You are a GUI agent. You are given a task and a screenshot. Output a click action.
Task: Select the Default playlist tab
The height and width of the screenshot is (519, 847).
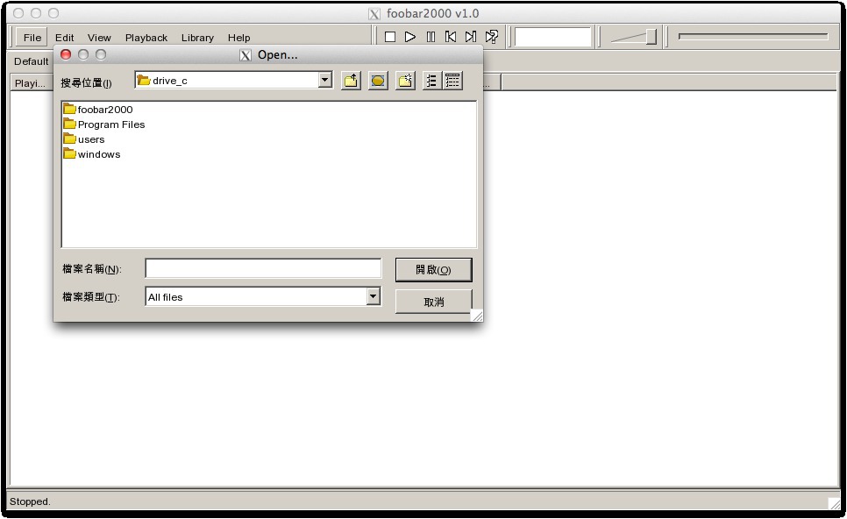tap(31, 61)
